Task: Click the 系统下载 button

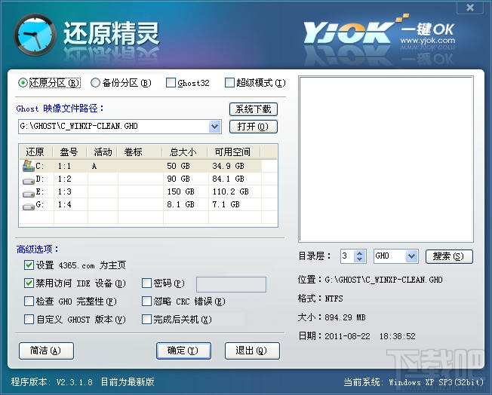Action: pos(254,109)
